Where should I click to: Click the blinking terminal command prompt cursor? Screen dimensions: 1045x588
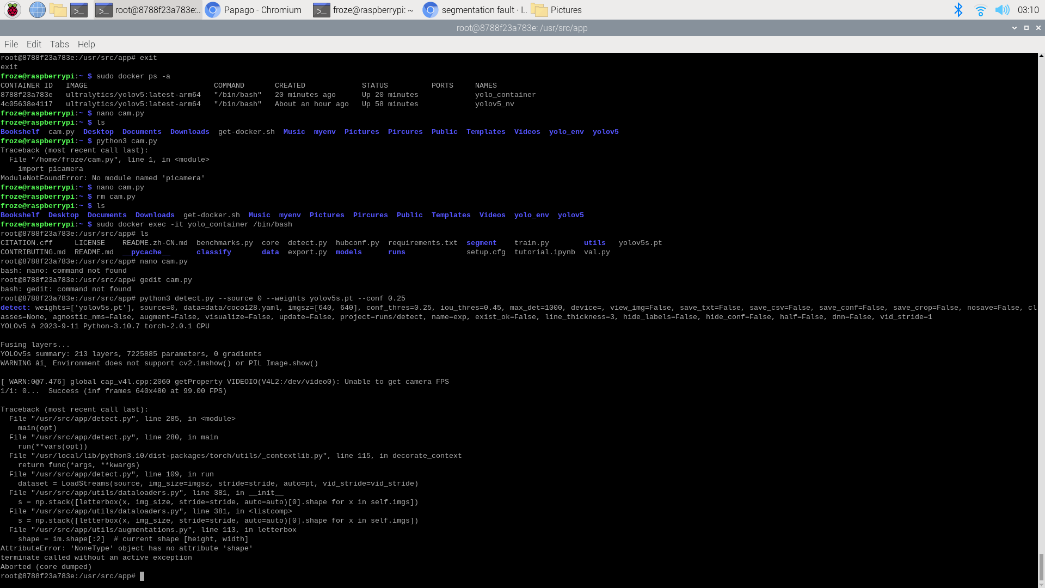143,576
